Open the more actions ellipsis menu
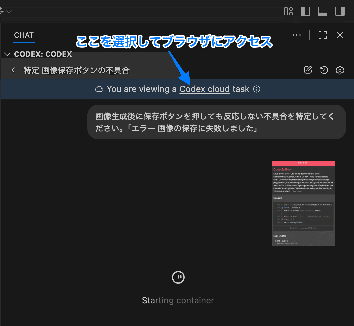This screenshot has height=326, width=354. (296, 35)
